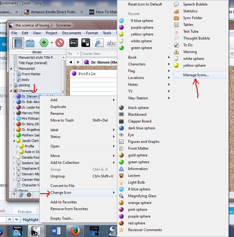
Task: Choose the Light Bulb icon
Action: click(x=136, y=182)
